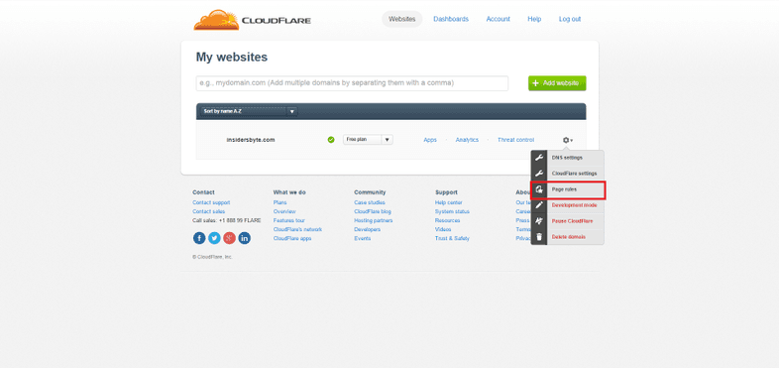Choose CloudFlare settings menu entry
Image resolution: width=779 pixels, height=368 pixels.
tap(568, 174)
